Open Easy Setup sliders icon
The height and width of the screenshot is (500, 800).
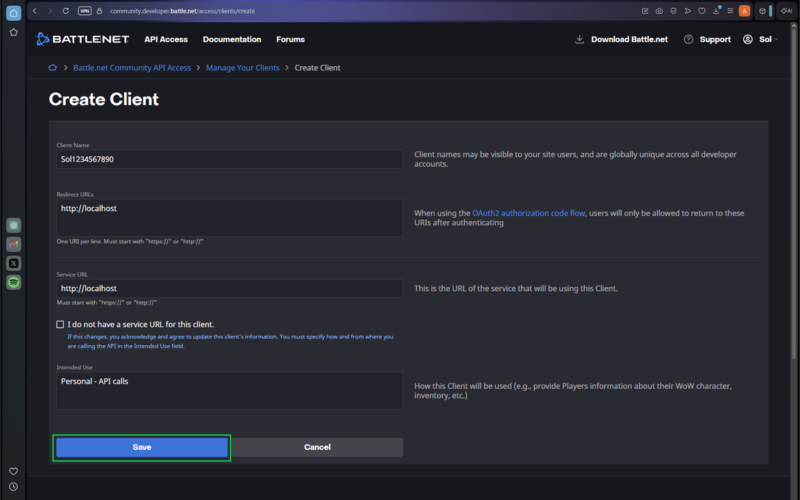coord(730,11)
